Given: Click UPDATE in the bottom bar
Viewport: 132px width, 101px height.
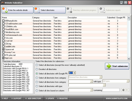Looking at the screenshot, I should pos(50,98).
